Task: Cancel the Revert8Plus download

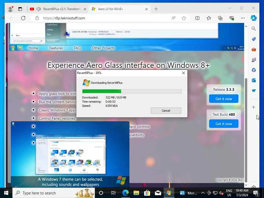Action: tap(166, 111)
